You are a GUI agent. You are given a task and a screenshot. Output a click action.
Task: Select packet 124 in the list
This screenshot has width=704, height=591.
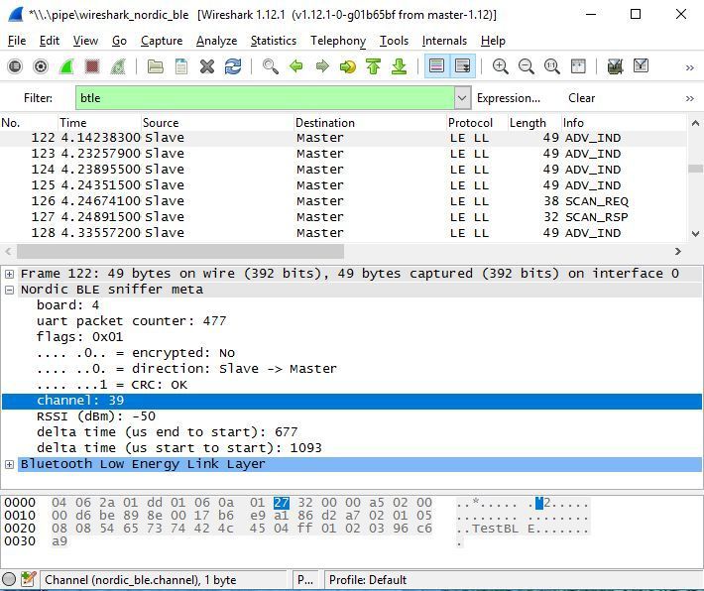[343, 170]
